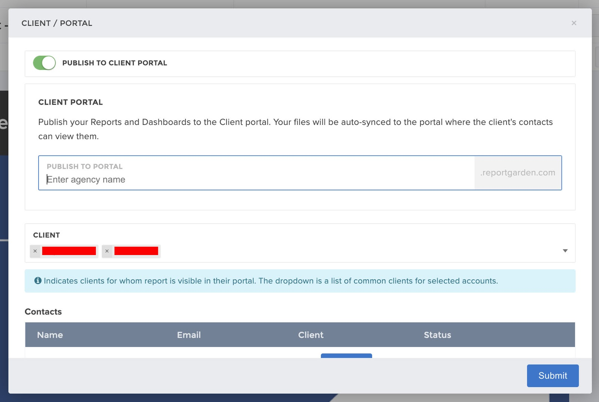
Task: Open the Client multi-select field's empty area
Action: click(x=356, y=251)
